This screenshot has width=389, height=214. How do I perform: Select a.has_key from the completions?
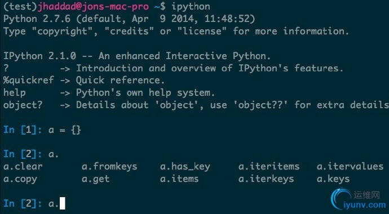(185, 167)
